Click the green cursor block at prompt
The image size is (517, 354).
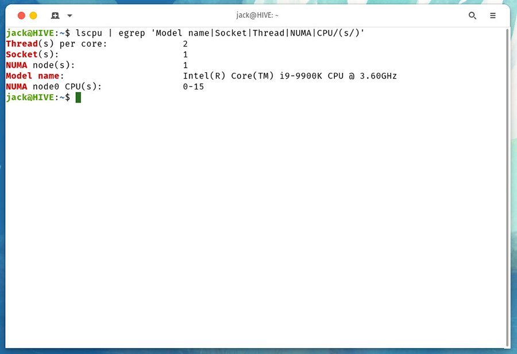tap(78, 98)
